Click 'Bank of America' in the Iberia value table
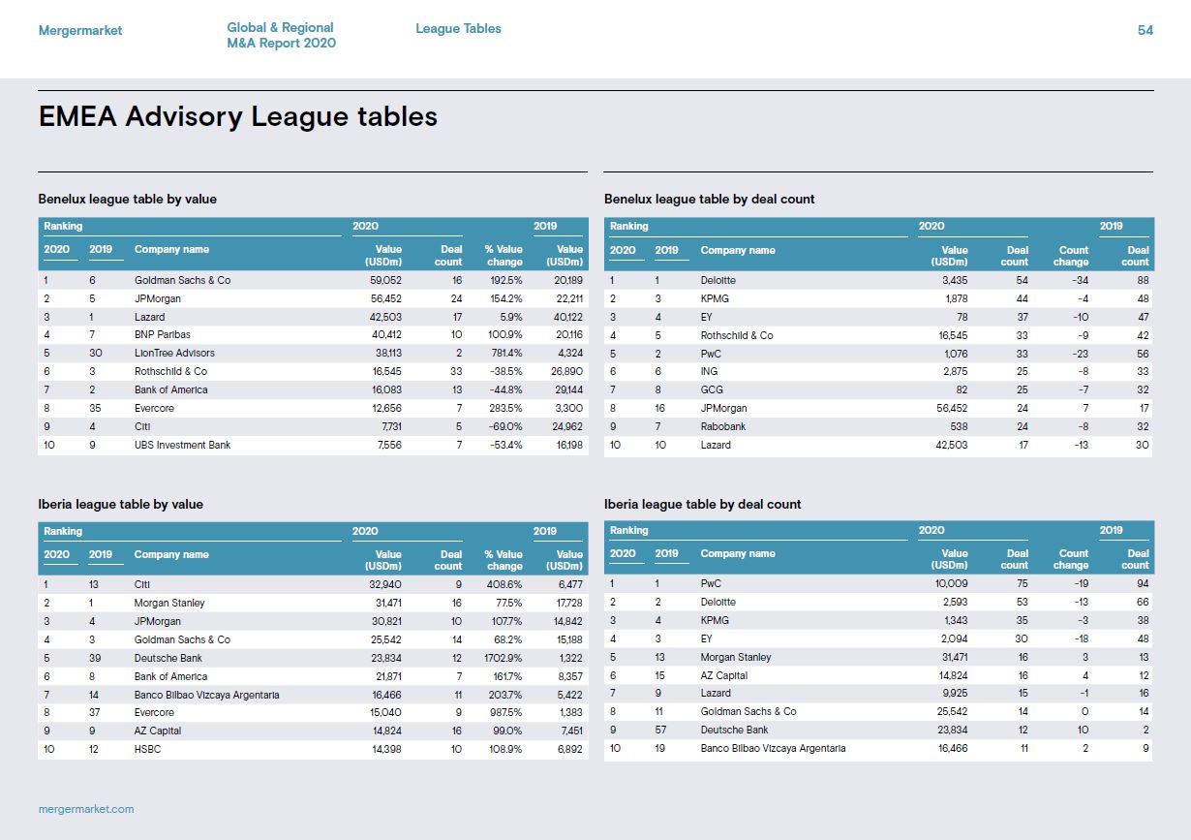1191x840 pixels. click(170, 676)
